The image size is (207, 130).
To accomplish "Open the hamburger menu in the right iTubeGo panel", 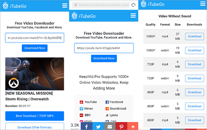I will tap(203, 3).
